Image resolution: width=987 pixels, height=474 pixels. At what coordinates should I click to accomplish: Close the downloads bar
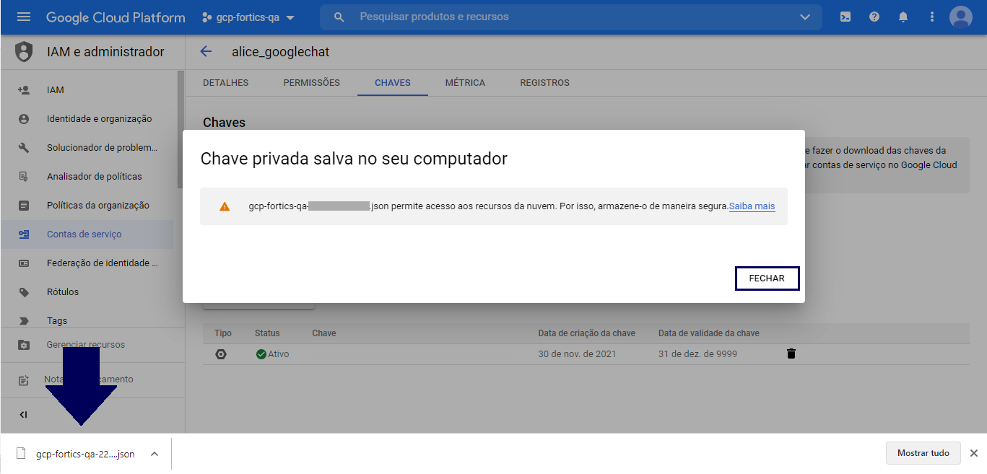click(974, 453)
